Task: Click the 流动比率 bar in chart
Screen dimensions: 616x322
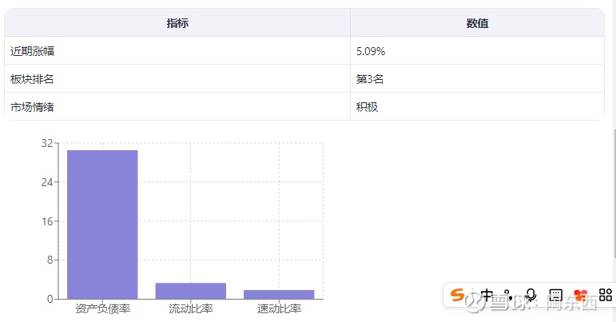Action: coord(191,291)
